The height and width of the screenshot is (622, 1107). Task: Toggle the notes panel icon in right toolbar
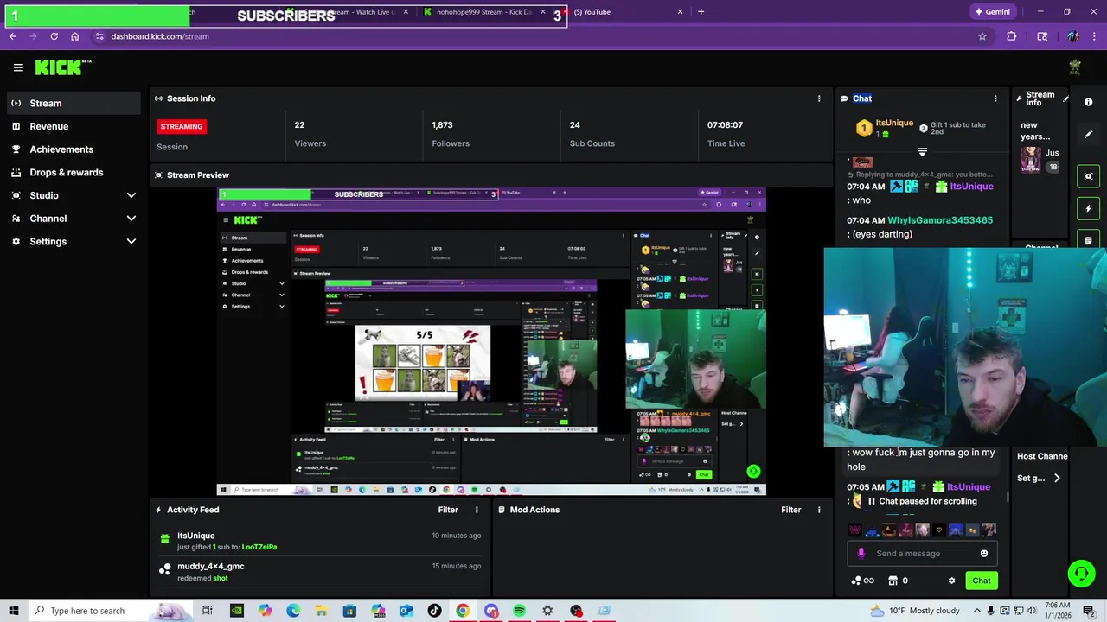pyautogui.click(x=1089, y=240)
